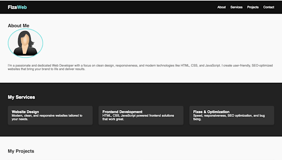
Task: Select the Website Design service card
Action: 50,115
